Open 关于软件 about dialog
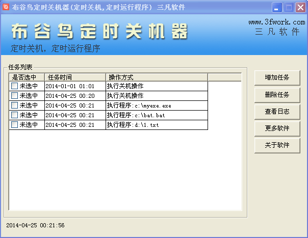This screenshot has width=308, height=238. point(277,145)
